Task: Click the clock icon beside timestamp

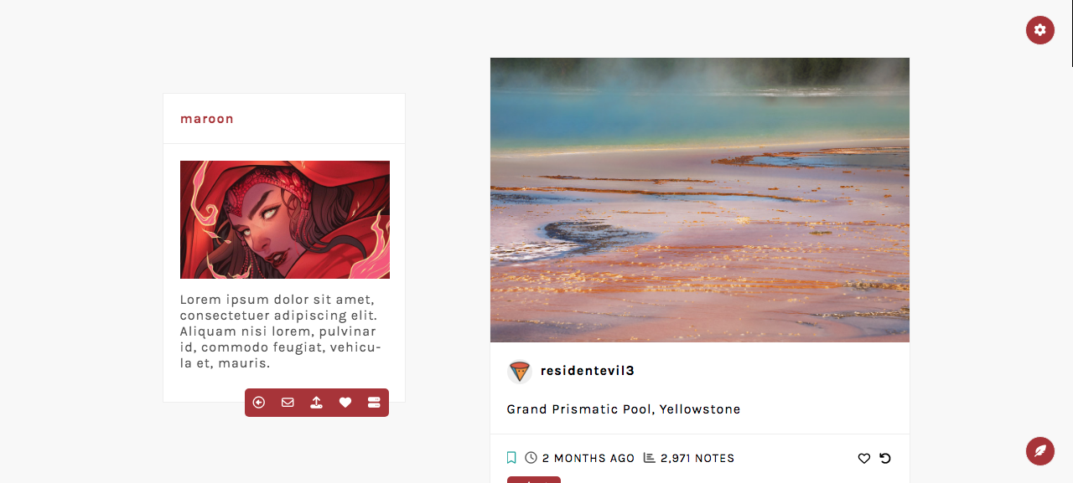Action: pyautogui.click(x=531, y=458)
